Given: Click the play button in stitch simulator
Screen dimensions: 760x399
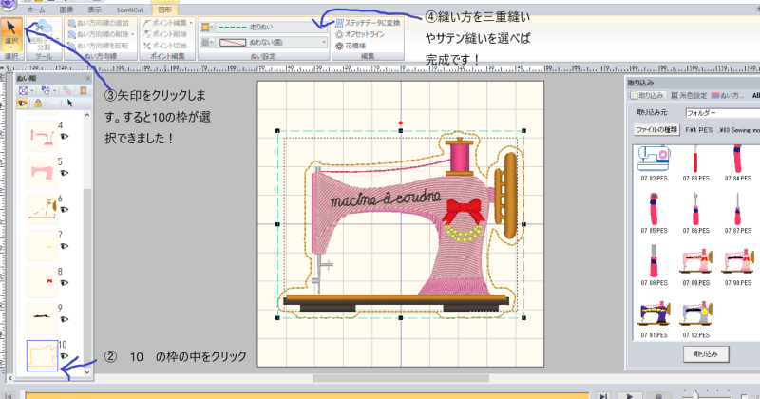Looking at the screenshot, I should click(x=602, y=394).
